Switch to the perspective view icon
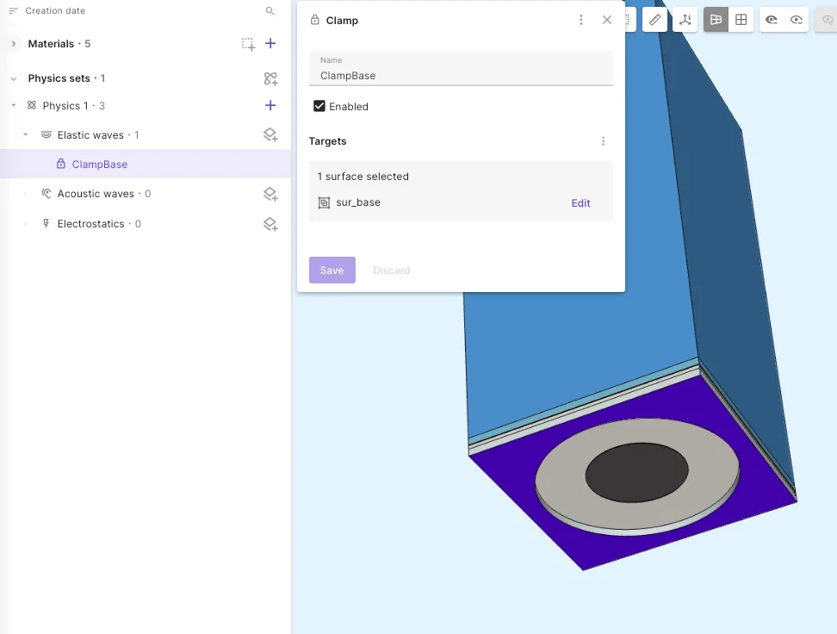Image resolution: width=837 pixels, height=634 pixels. tap(716, 20)
